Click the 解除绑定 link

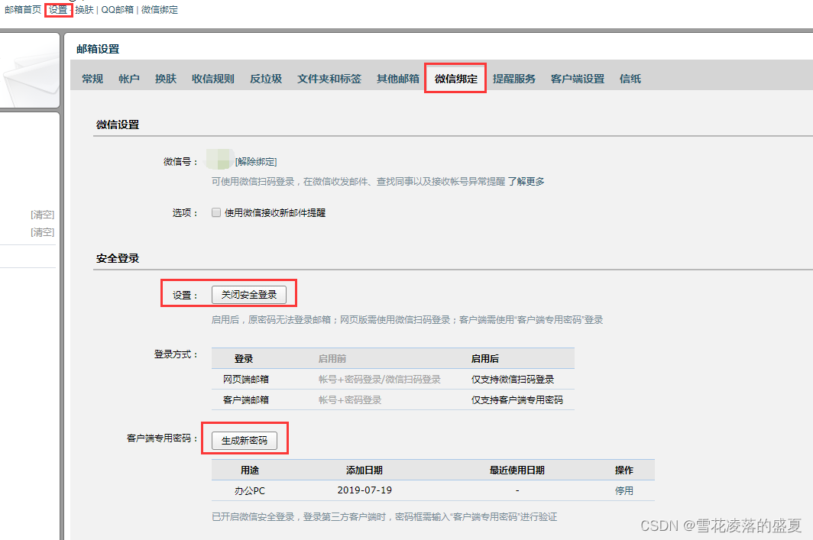pos(256,162)
